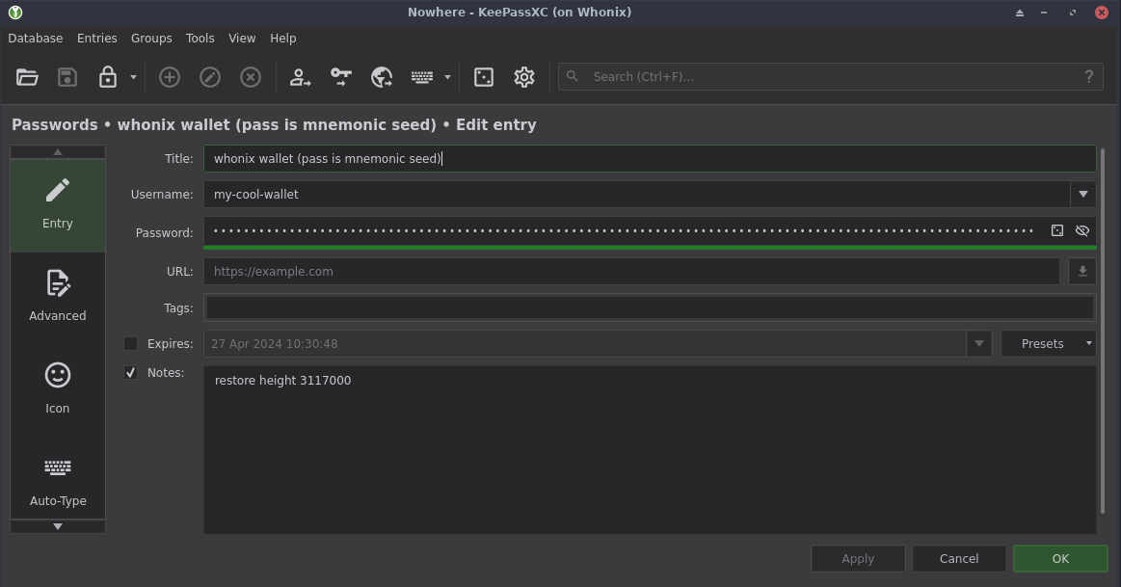
Task: Switch to the Advanced section
Action: [58, 296]
